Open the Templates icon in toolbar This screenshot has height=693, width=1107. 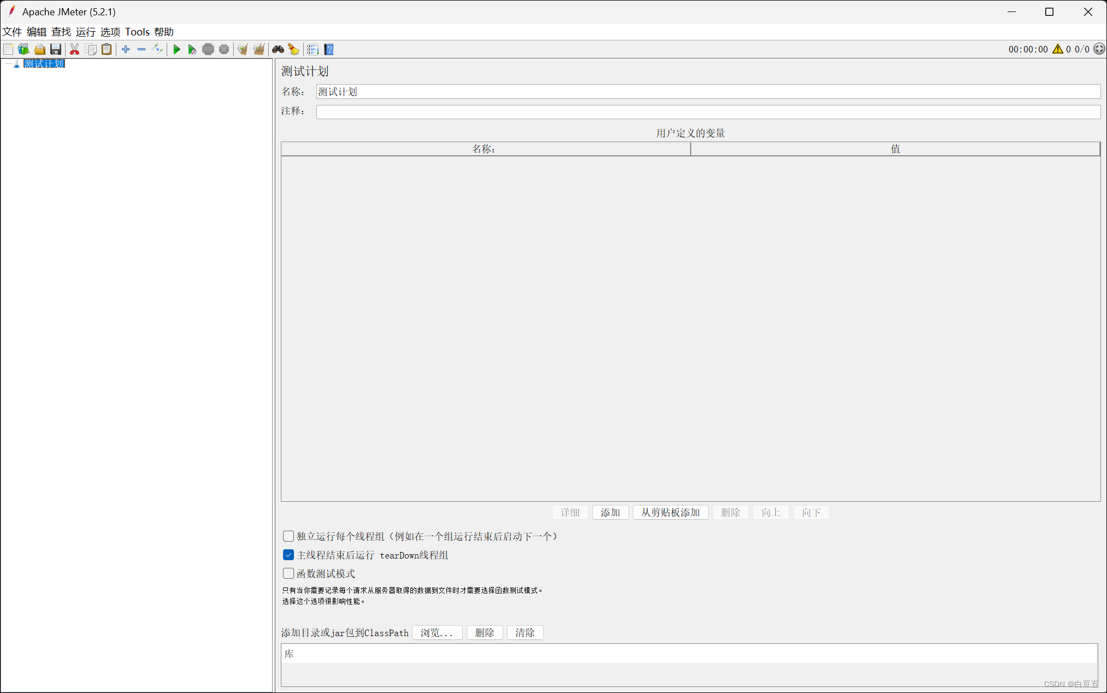pos(23,50)
